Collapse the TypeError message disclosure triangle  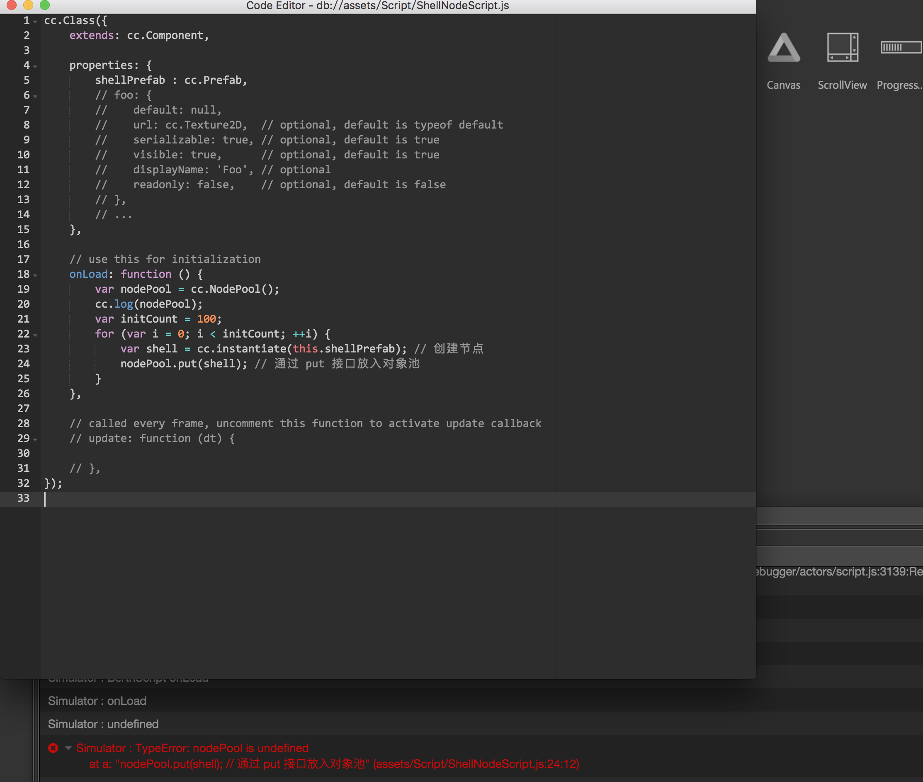(68, 748)
